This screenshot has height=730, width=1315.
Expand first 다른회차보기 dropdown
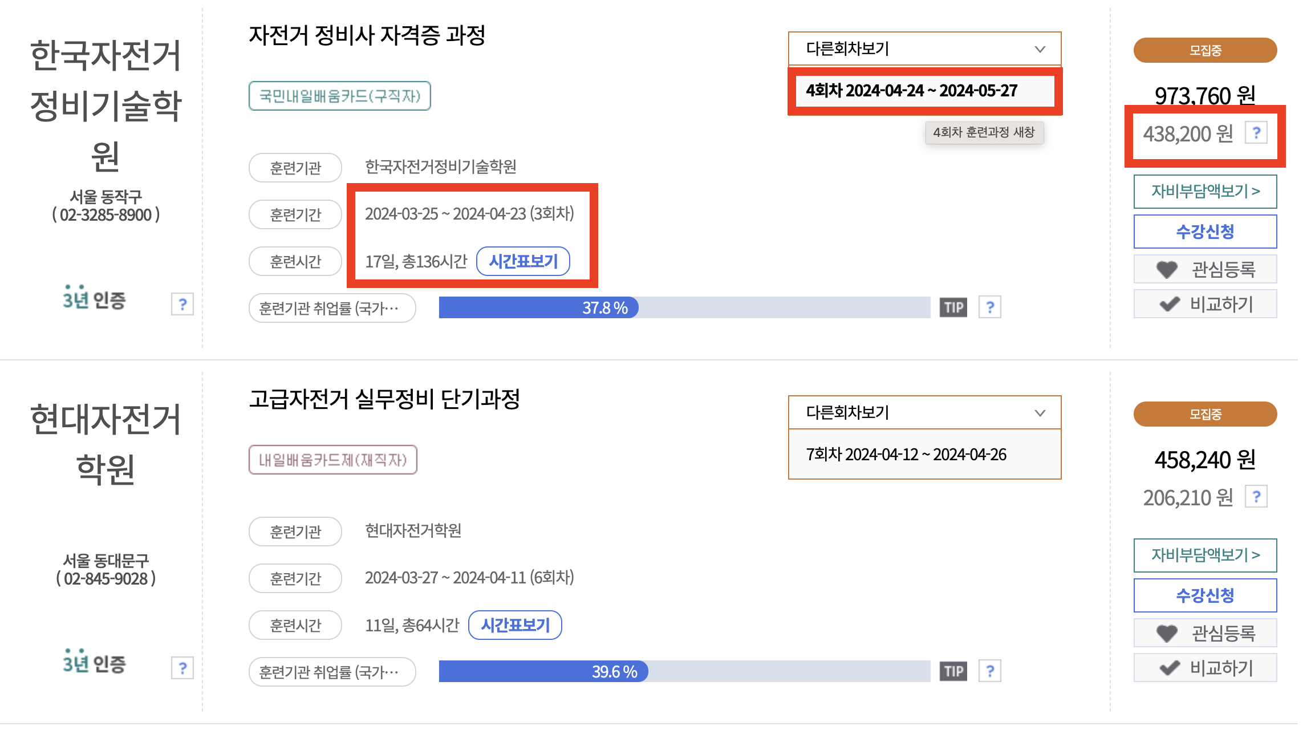pos(924,49)
